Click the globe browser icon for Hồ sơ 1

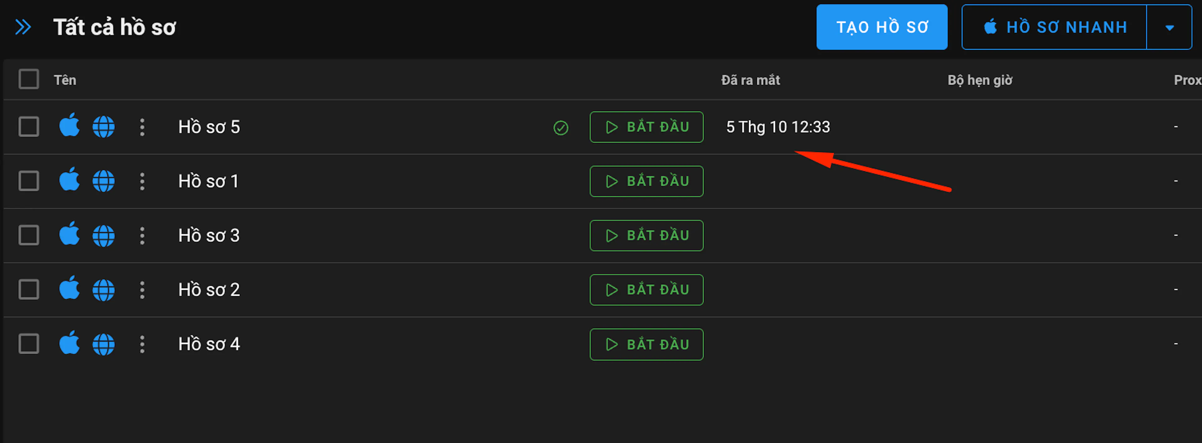pyautogui.click(x=104, y=181)
